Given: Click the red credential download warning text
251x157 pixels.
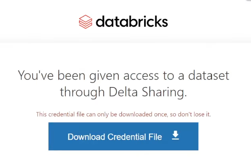Looking at the screenshot, I should pyautogui.click(x=124, y=114).
